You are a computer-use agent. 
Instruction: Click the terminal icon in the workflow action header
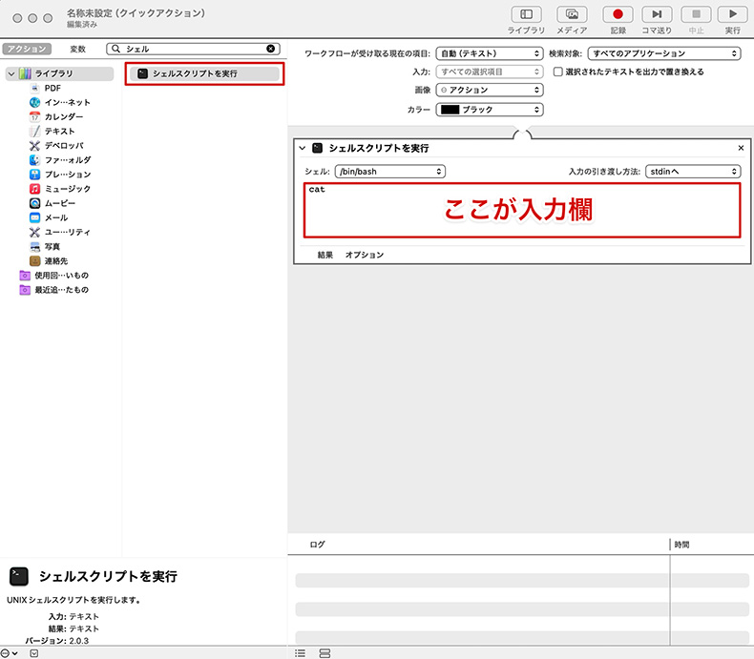tap(318, 148)
